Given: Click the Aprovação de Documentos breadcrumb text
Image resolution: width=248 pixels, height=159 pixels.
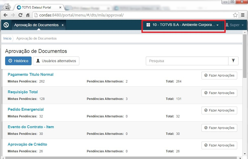Looking at the screenshot, I should pyautogui.click(x=36, y=38).
